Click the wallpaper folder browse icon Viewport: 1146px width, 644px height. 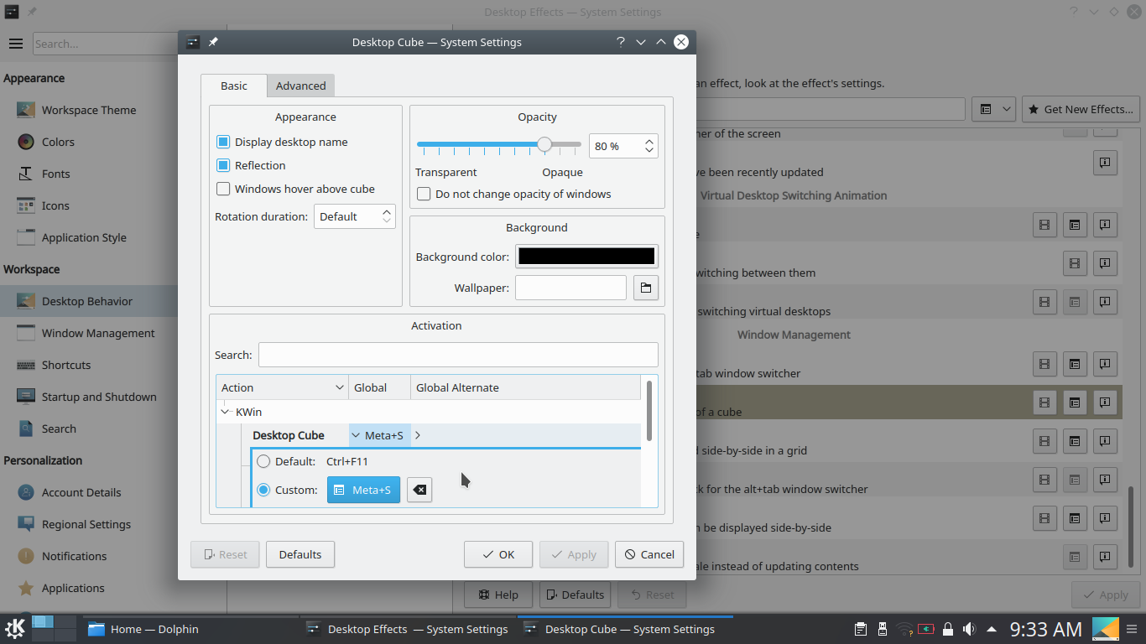646,288
